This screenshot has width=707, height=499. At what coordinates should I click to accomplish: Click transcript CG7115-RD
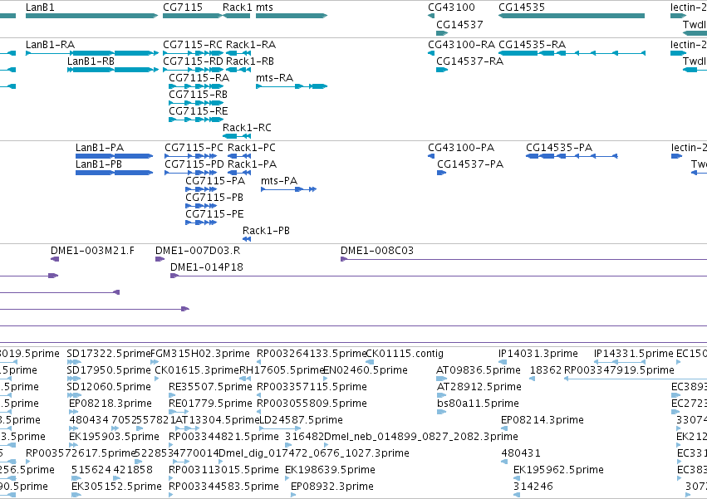(193, 70)
